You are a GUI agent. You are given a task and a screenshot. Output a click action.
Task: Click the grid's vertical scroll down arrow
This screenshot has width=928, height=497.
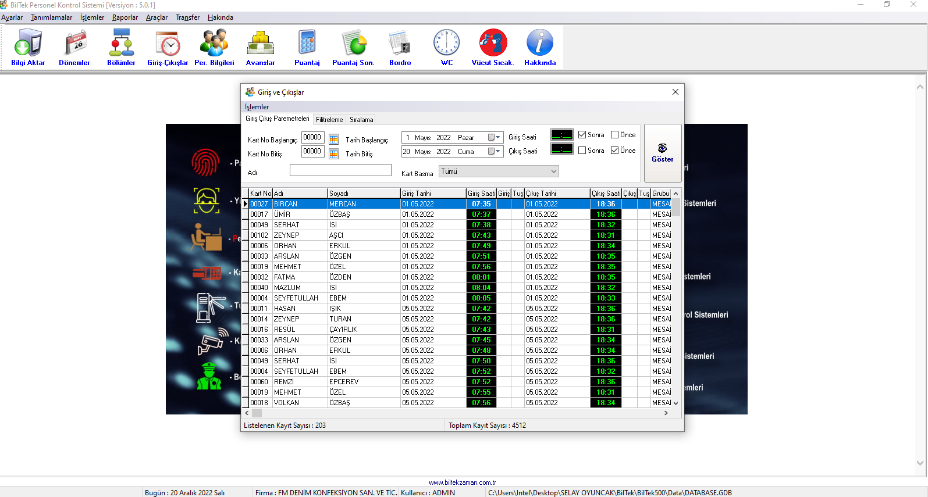click(x=675, y=403)
